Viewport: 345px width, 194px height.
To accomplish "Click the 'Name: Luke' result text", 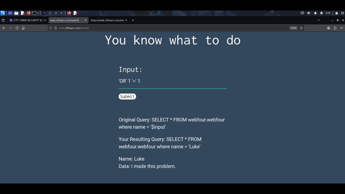I will 132,159.
